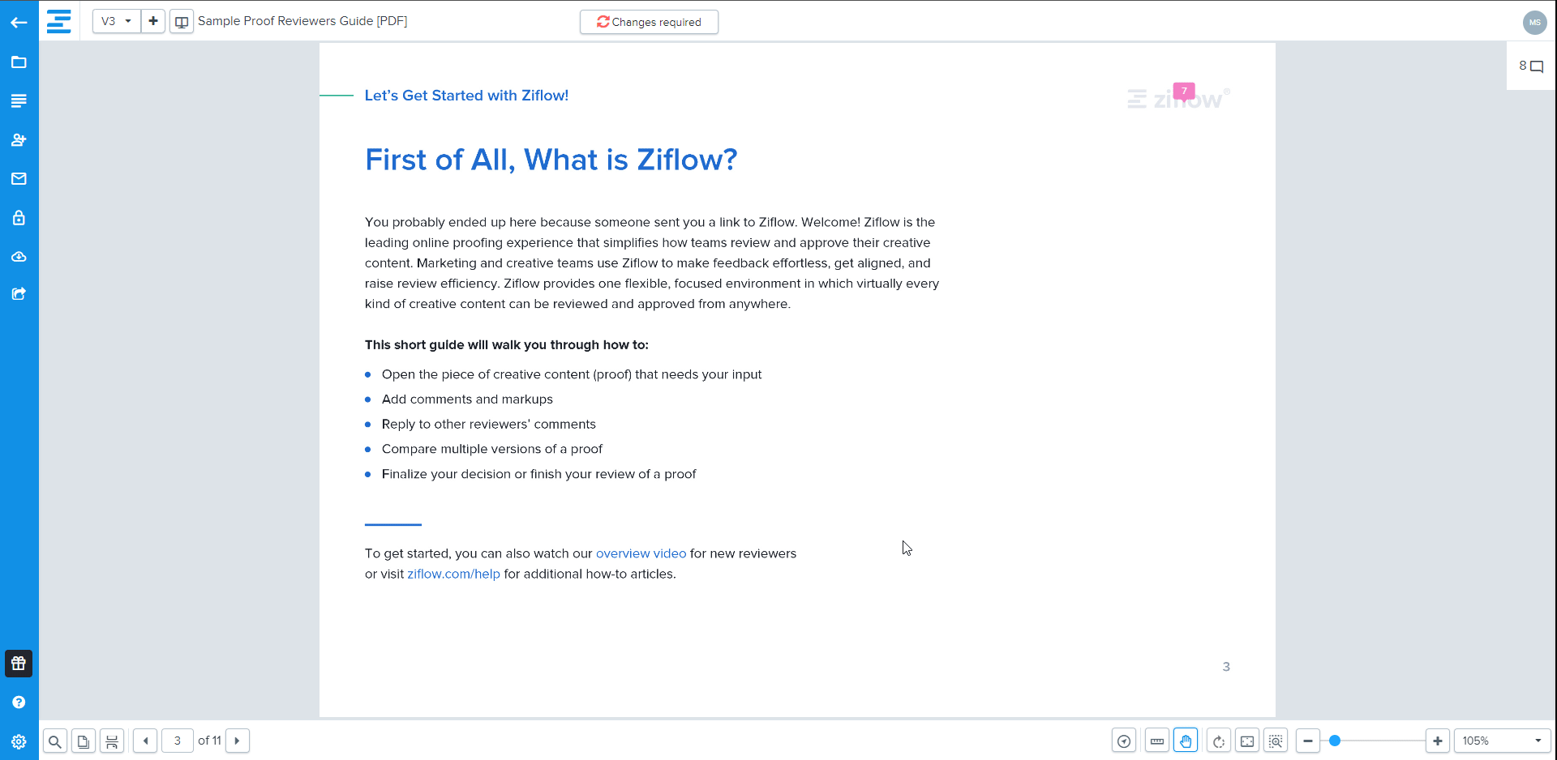1557x760 pixels.
Task: Click the fit-to-screen icon
Action: click(1247, 741)
